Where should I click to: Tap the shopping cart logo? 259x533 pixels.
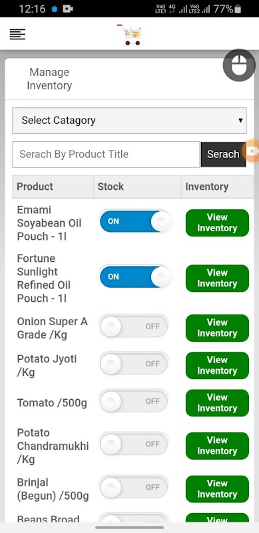click(129, 35)
